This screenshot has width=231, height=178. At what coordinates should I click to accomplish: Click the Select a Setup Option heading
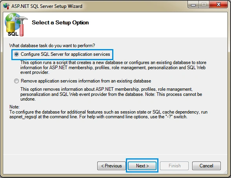pyautogui.click(x=60, y=22)
